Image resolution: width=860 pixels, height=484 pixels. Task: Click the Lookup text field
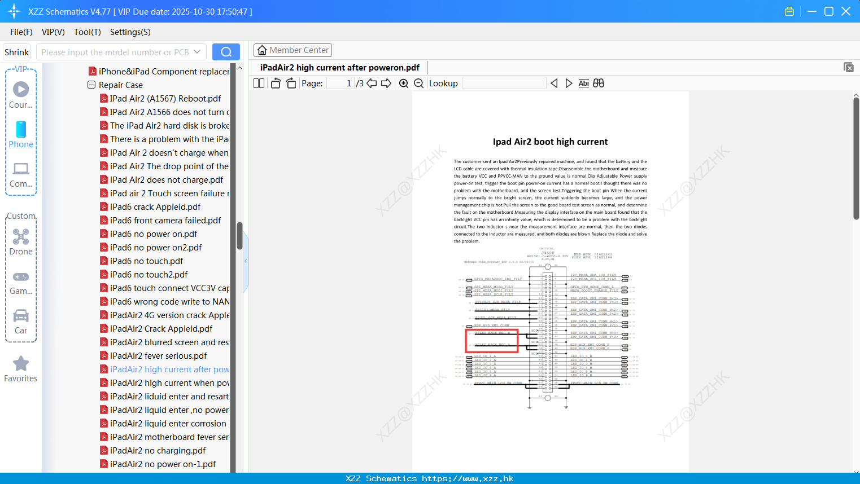tap(504, 83)
